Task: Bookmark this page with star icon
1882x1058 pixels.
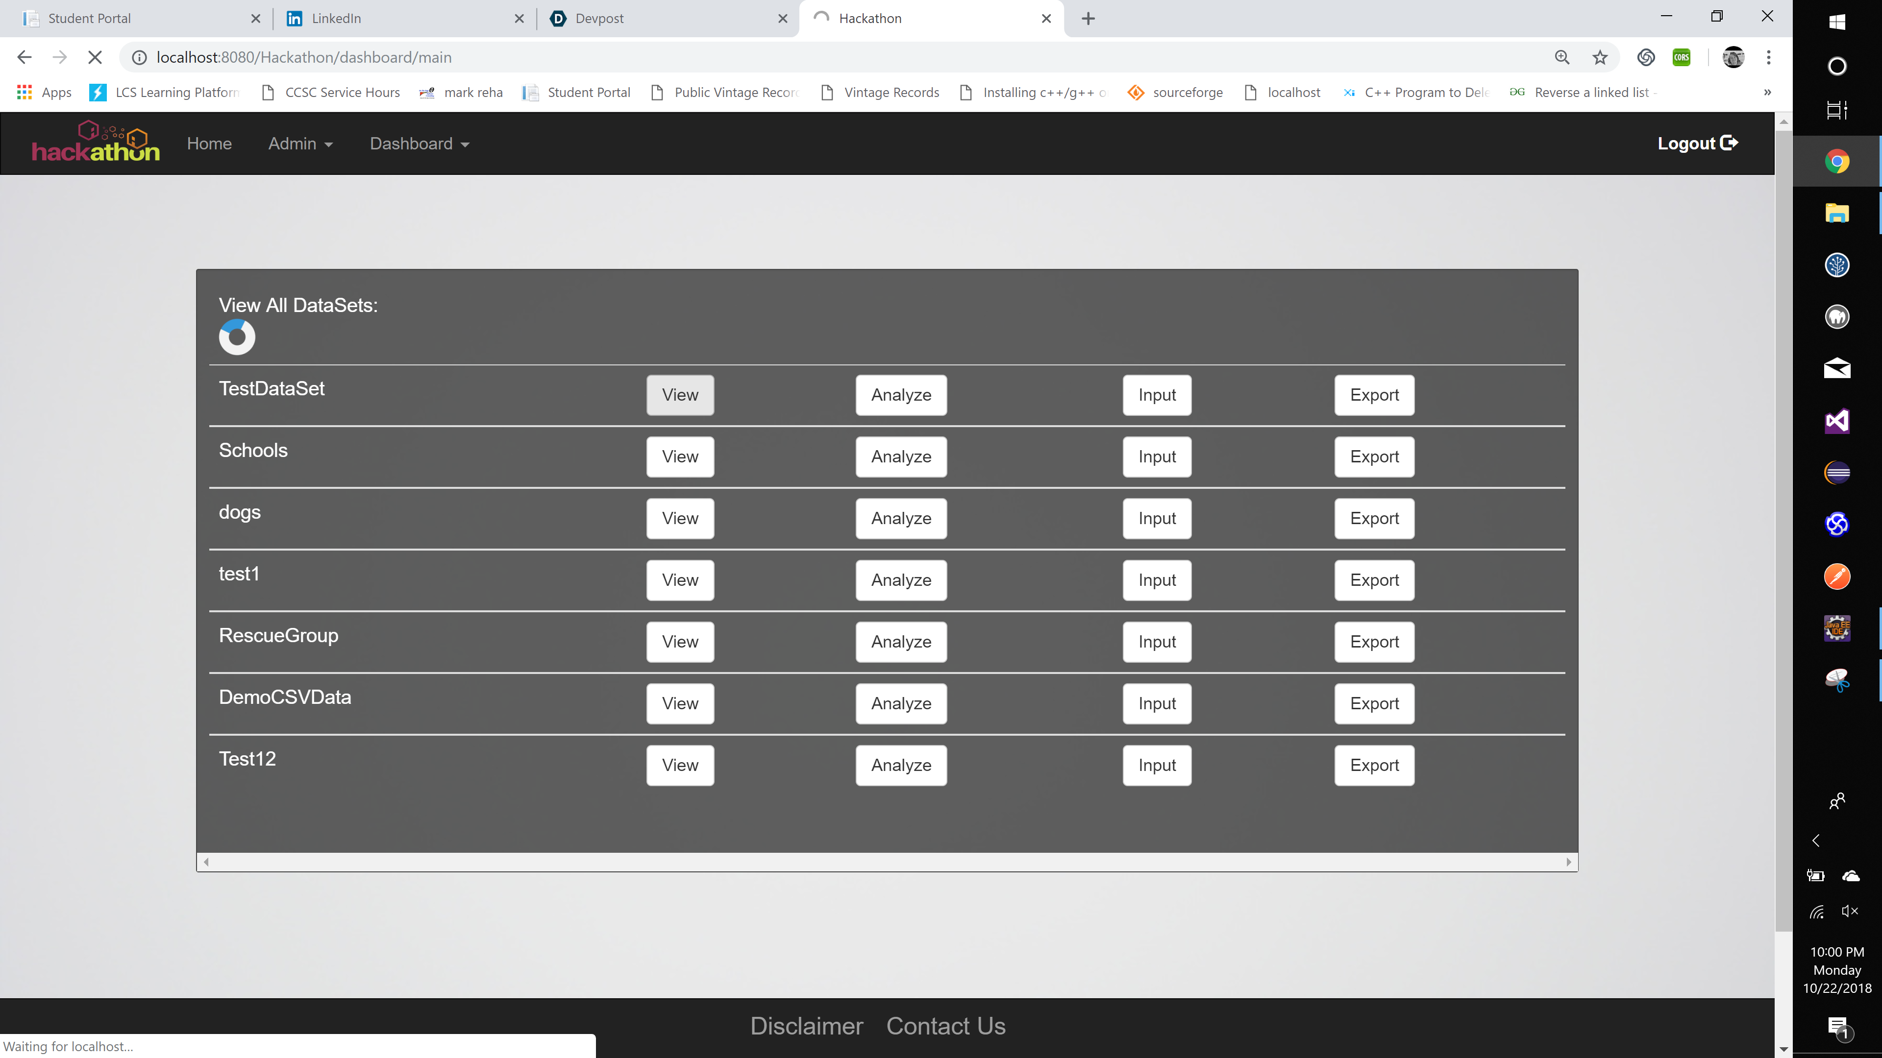Action: (x=1600, y=57)
